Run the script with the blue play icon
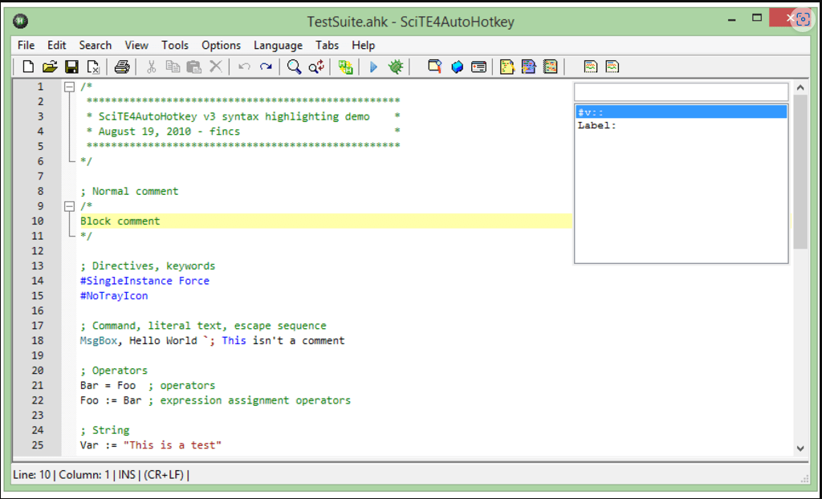822x499 pixels. pos(373,67)
